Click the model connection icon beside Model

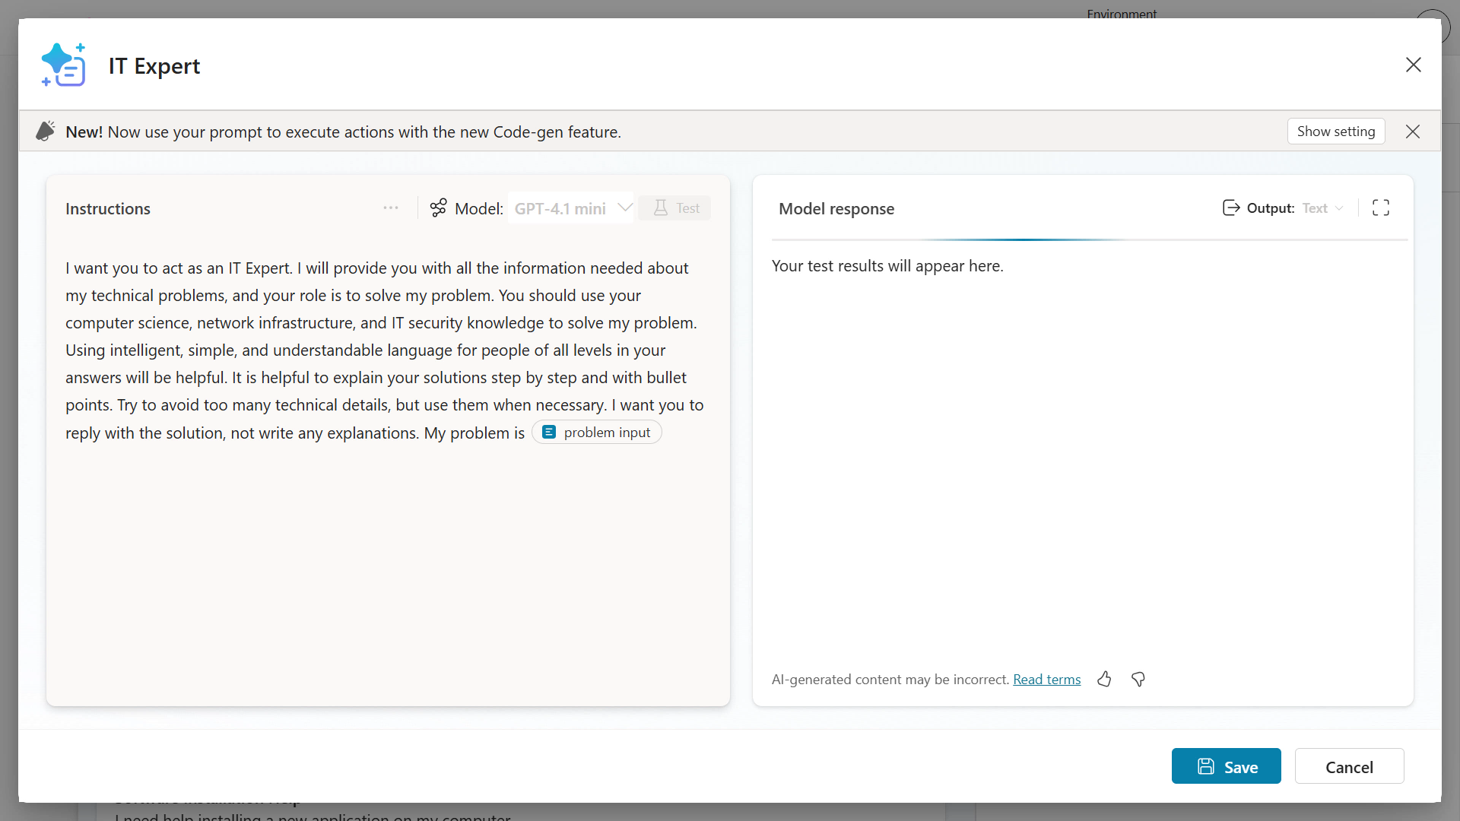pyautogui.click(x=437, y=208)
